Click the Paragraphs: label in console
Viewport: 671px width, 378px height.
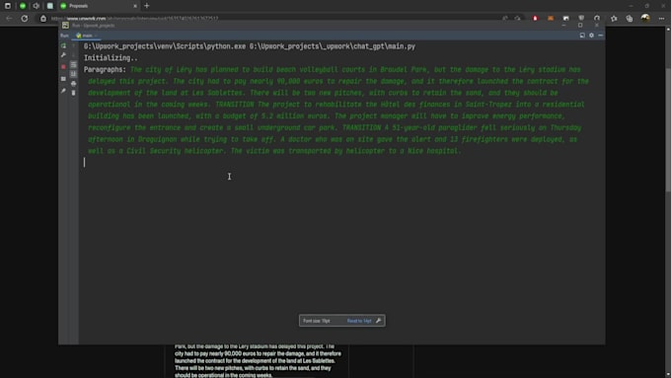[x=105, y=69]
